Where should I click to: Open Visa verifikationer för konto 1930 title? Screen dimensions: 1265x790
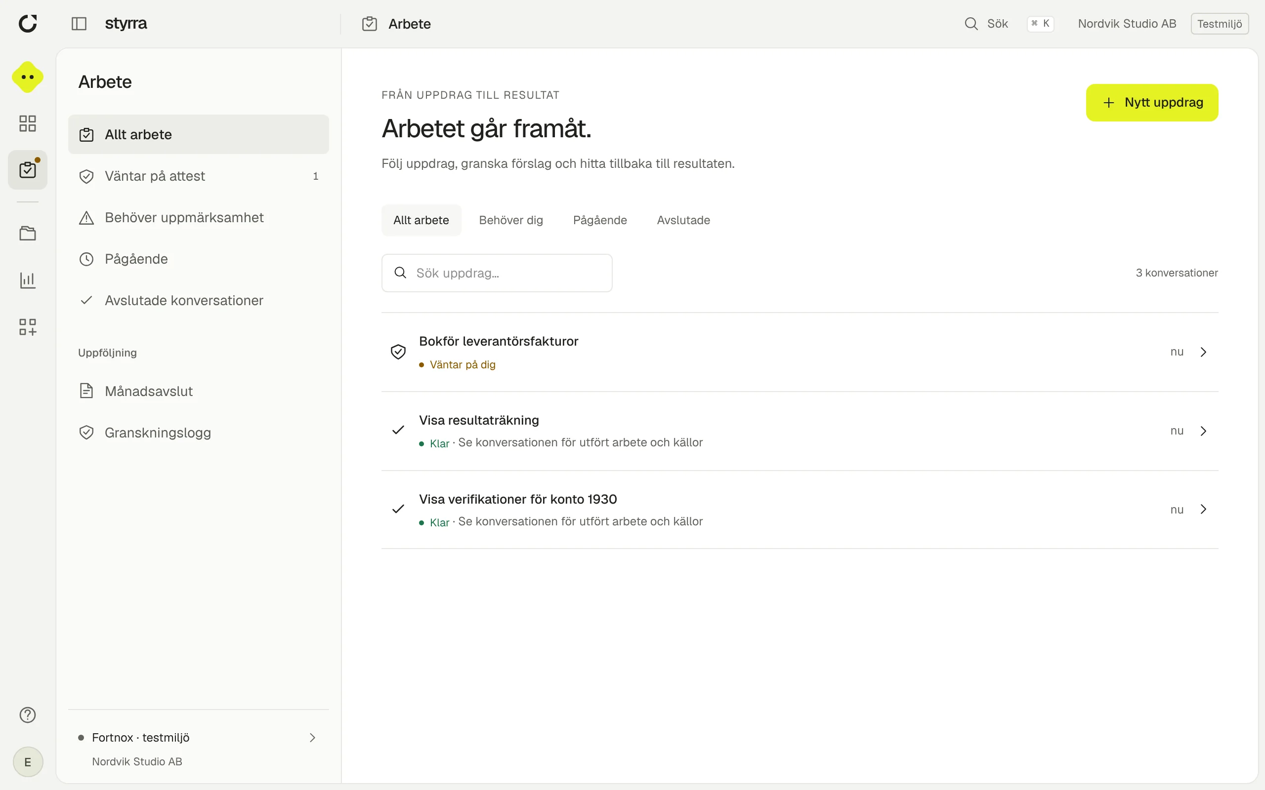click(x=518, y=499)
